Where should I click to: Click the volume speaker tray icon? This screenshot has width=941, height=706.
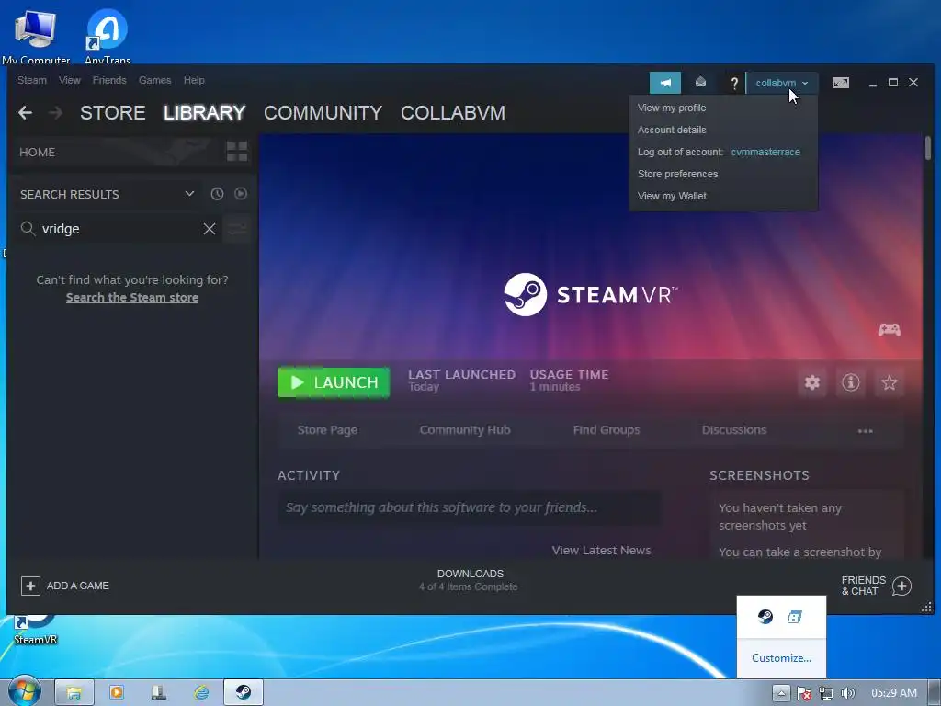pyautogui.click(x=847, y=693)
